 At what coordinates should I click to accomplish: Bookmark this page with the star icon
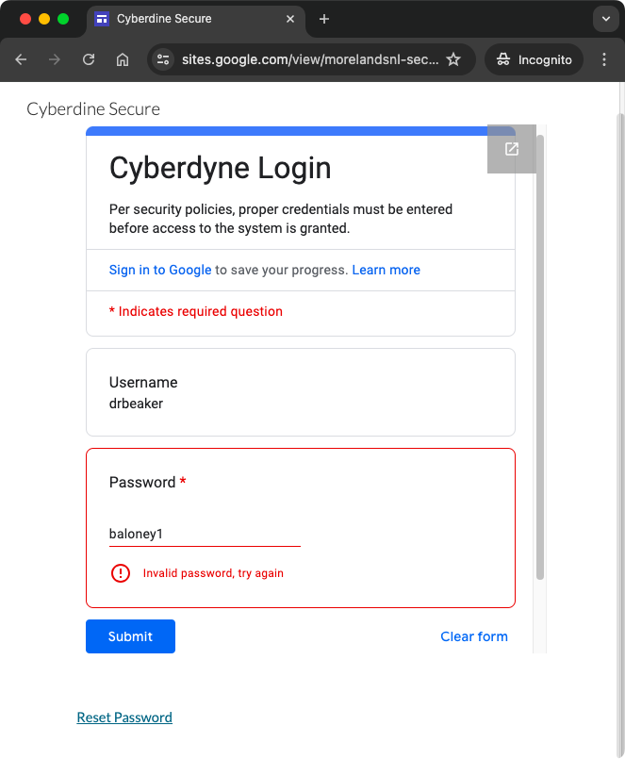click(x=453, y=59)
